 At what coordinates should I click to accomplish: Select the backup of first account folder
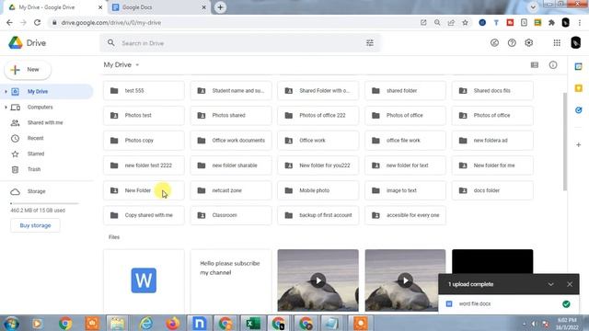318,215
